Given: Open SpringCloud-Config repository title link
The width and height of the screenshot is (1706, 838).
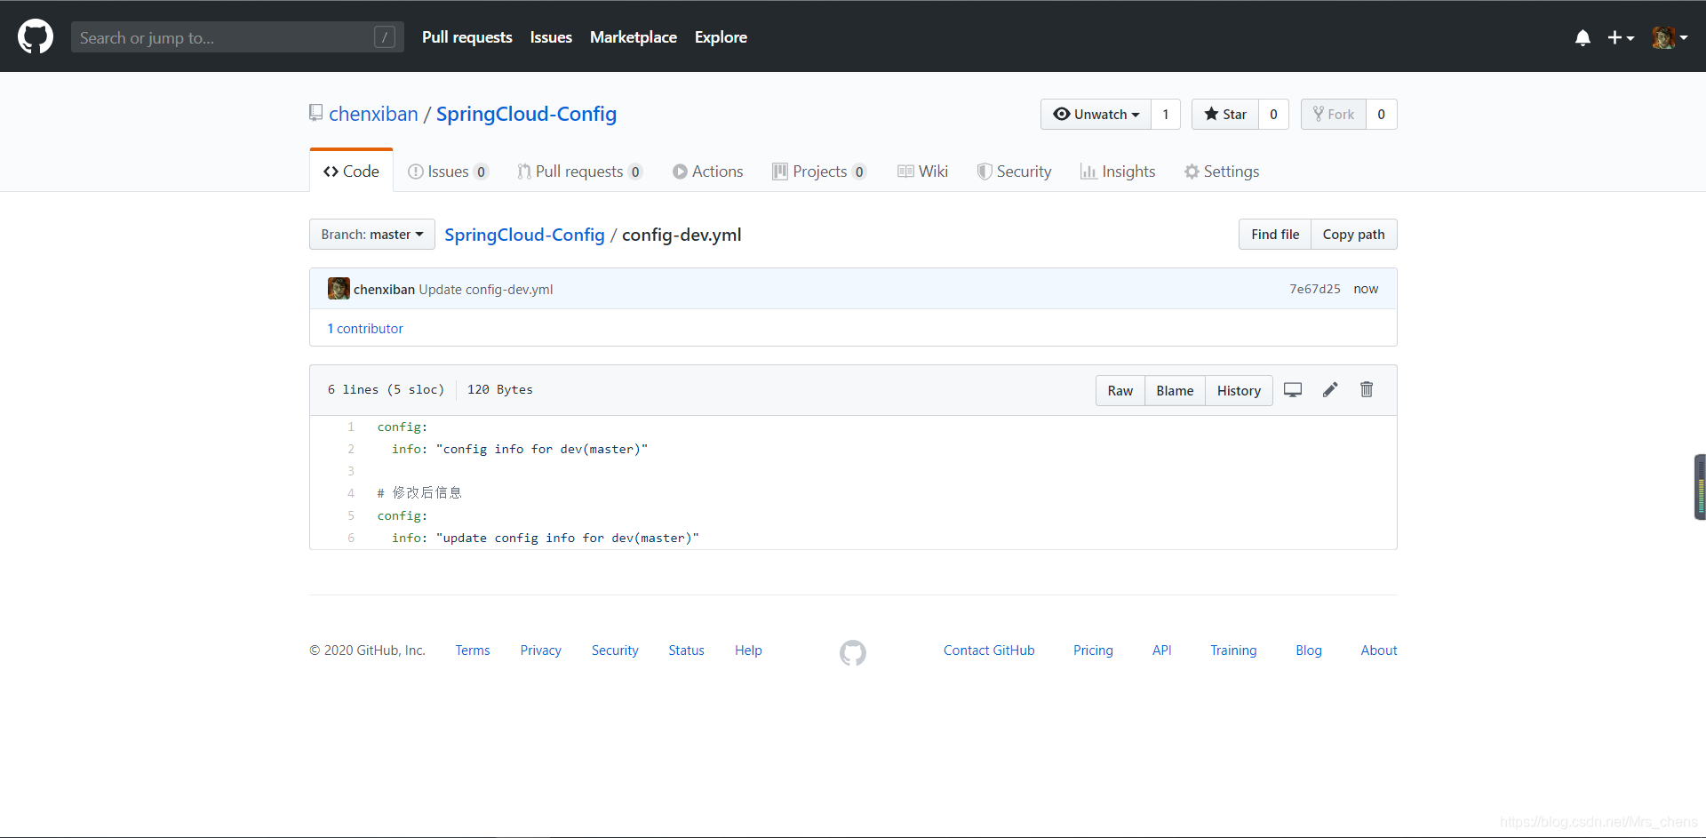Looking at the screenshot, I should pos(526,114).
